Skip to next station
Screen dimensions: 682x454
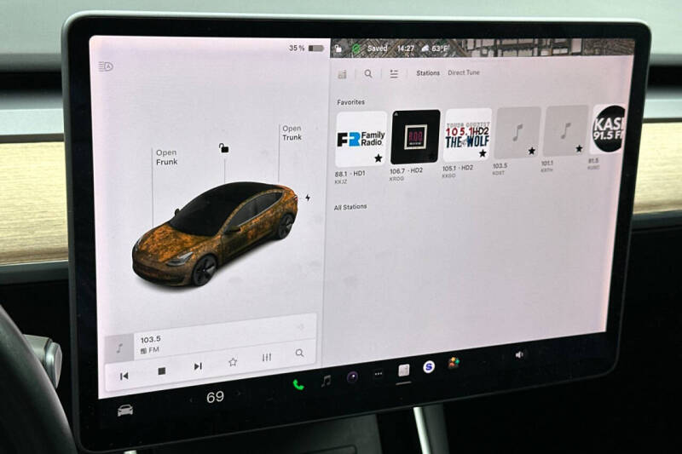pyautogui.click(x=198, y=366)
